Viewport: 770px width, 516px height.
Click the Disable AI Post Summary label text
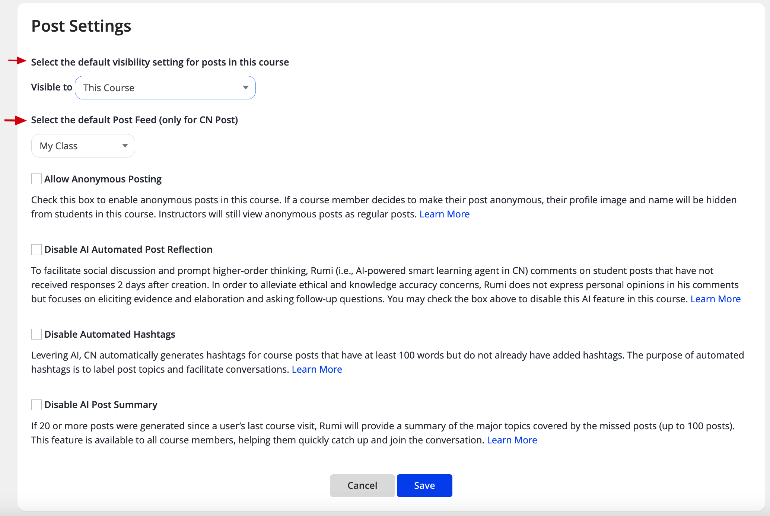click(x=101, y=405)
